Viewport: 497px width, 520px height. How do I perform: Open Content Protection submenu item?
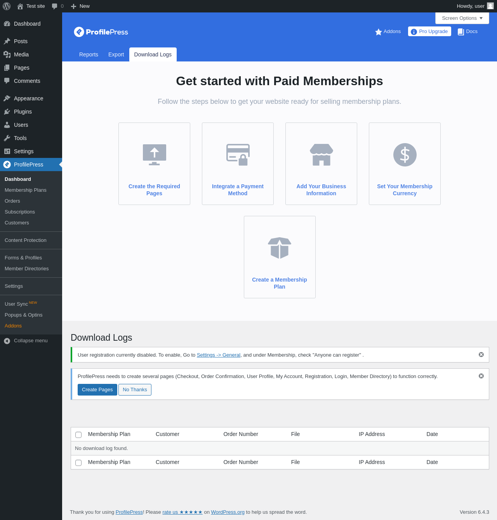coord(26,240)
